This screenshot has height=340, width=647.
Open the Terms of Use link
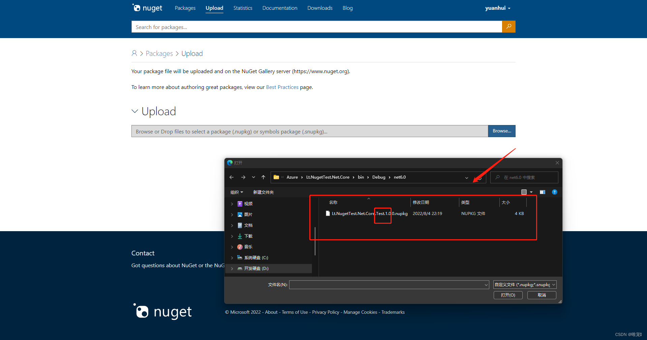[295, 312]
